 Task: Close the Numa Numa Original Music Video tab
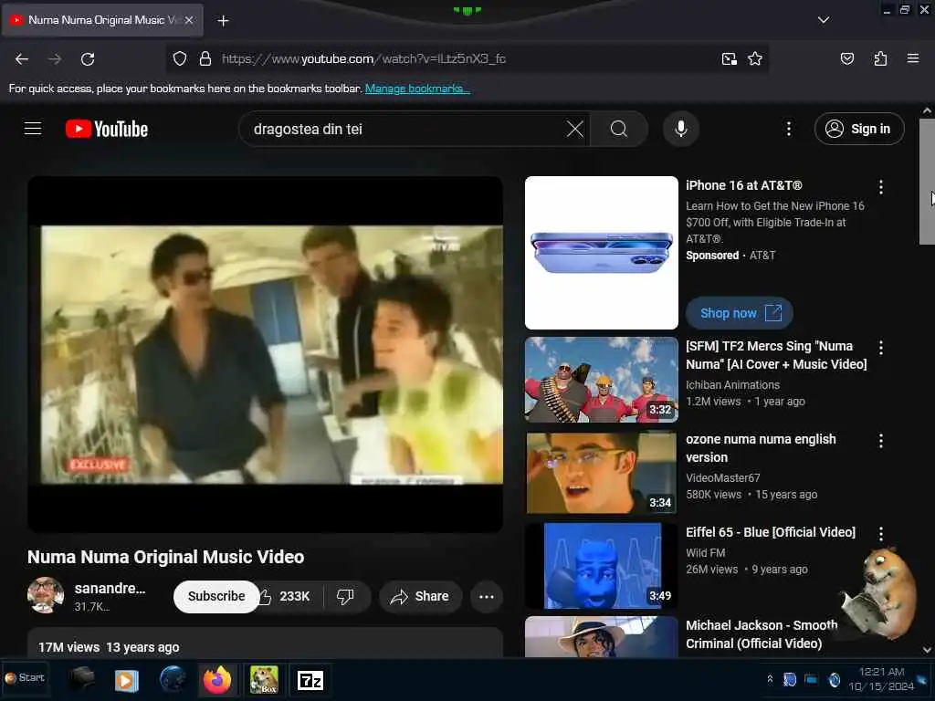(189, 20)
